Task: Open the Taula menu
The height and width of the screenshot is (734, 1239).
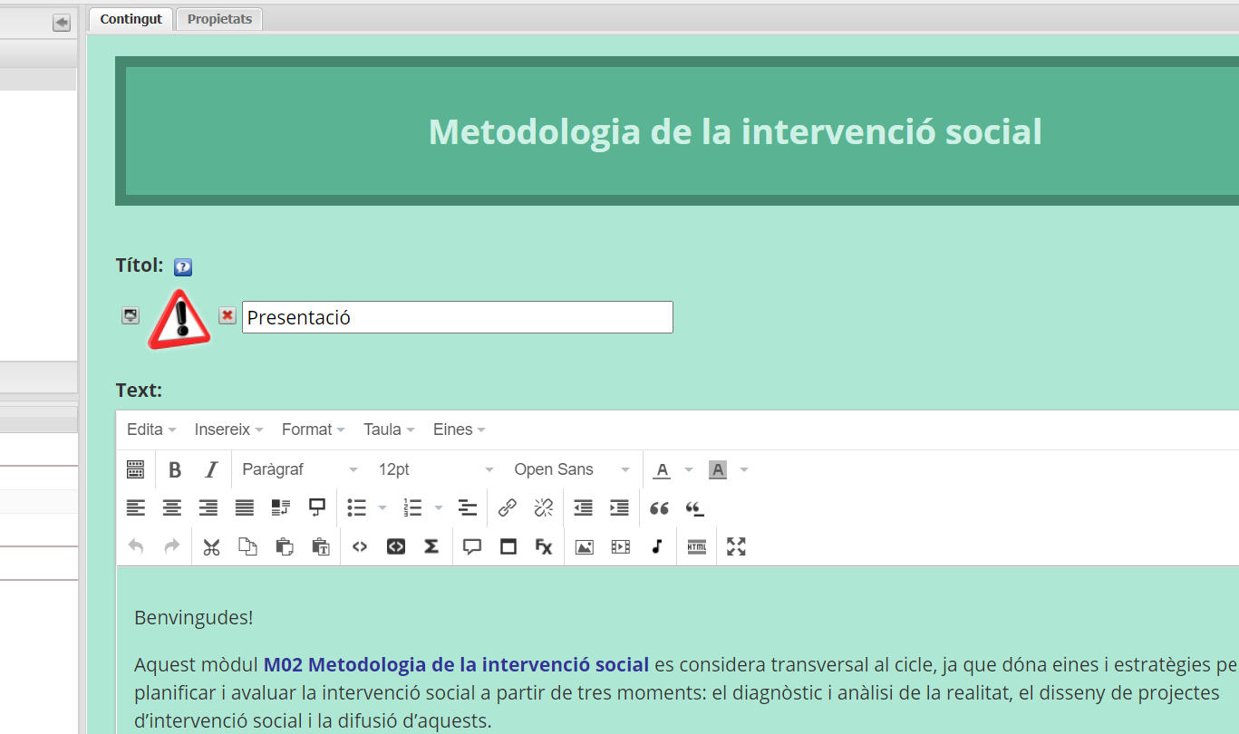Action: tap(389, 430)
